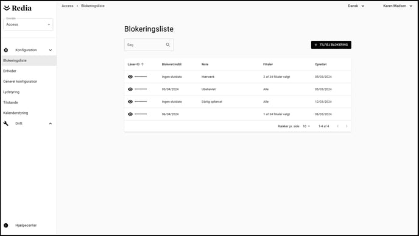The width and height of the screenshot is (419, 236).
Task: Sort by the Låner-ID column header
Action: [133, 64]
